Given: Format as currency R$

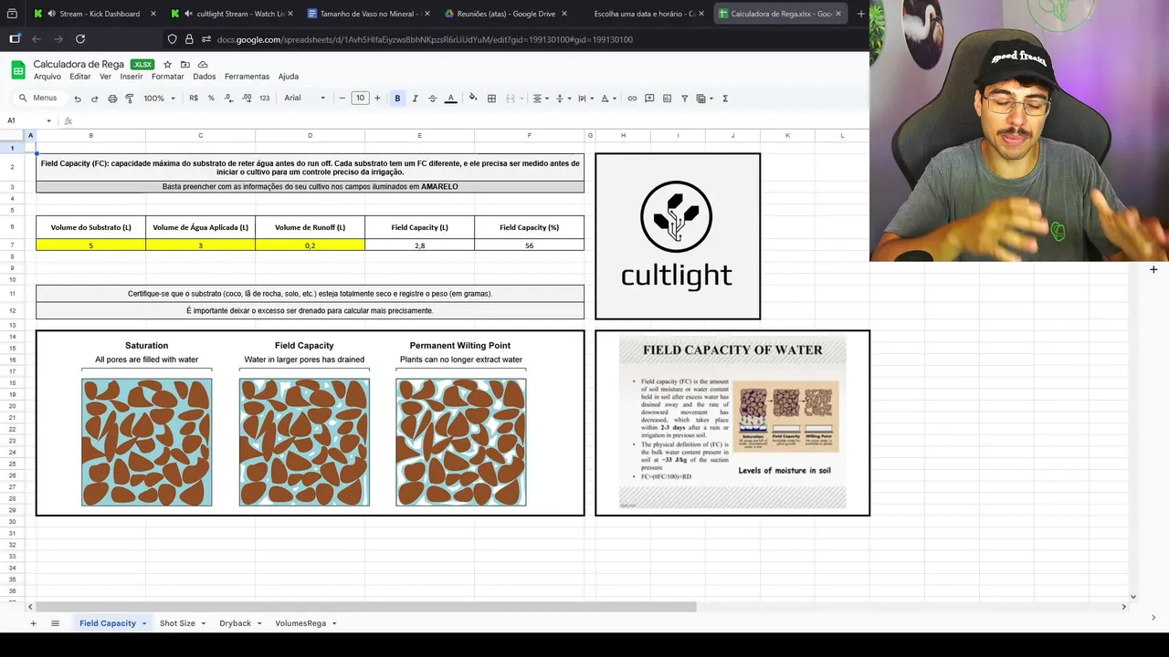Looking at the screenshot, I should coord(194,99).
